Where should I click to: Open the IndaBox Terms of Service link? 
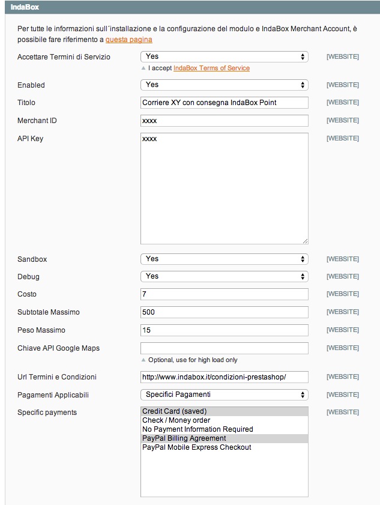pyautogui.click(x=211, y=68)
